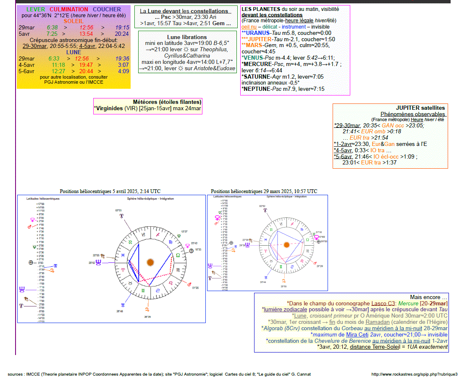Click the 'PGJ Astronomie ou l'IMCCE' line
This screenshot has width=467, height=379.
pos(73,82)
